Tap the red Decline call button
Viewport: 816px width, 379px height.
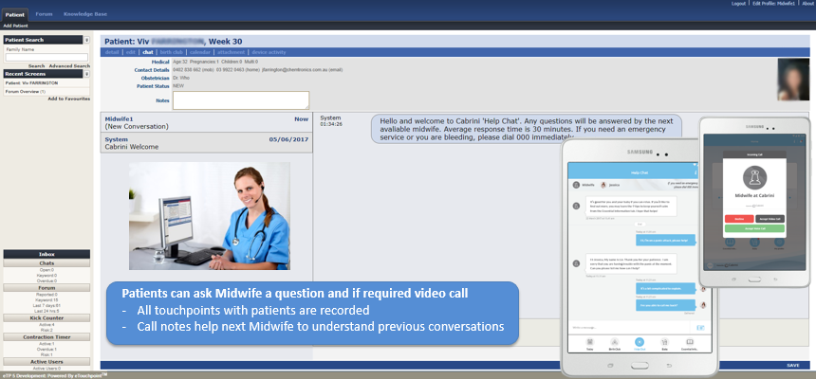pos(739,219)
